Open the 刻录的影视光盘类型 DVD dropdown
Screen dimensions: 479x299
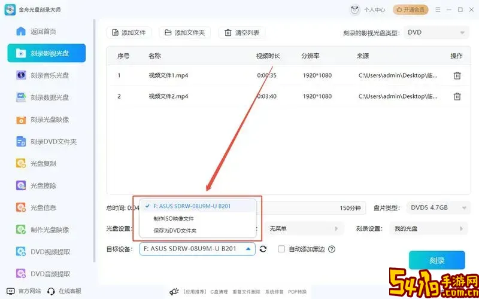[x=436, y=32]
